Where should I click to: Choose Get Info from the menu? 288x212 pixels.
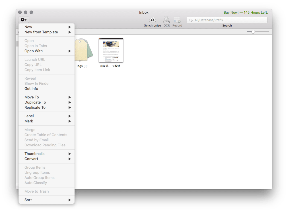tap(31, 89)
